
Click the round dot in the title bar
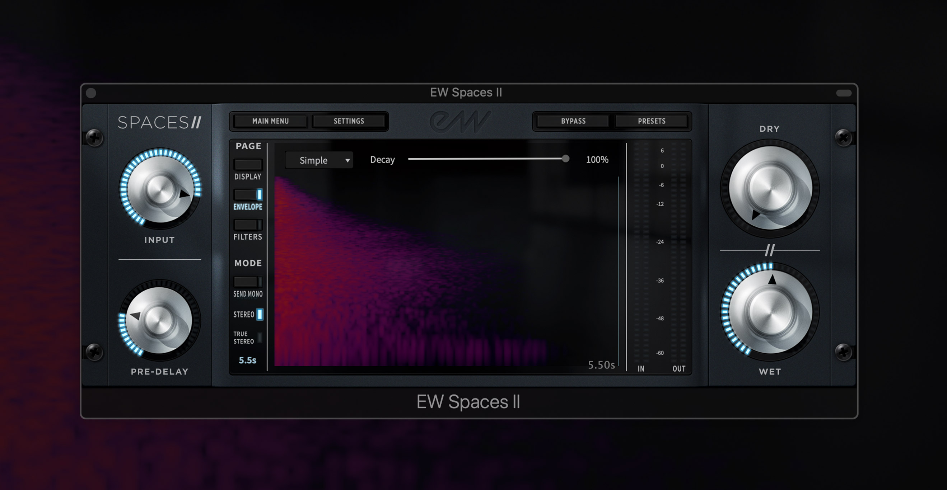(x=91, y=93)
